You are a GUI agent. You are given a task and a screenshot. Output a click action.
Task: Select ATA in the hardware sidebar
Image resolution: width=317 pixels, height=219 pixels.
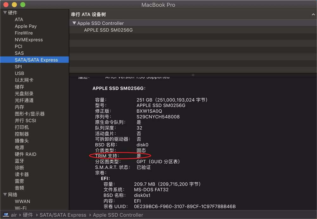tap(19, 19)
